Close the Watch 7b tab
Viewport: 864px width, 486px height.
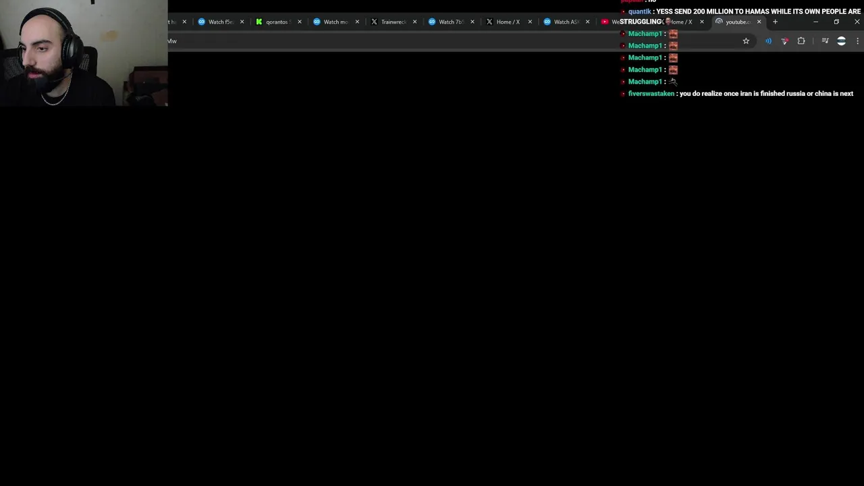coord(472,22)
